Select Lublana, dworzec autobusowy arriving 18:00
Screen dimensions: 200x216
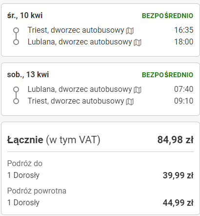pyautogui.click(x=80, y=42)
